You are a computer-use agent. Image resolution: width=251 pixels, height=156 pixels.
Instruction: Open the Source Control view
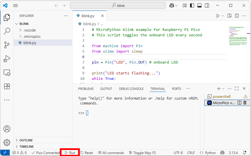pyautogui.click(x=7, y=45)
